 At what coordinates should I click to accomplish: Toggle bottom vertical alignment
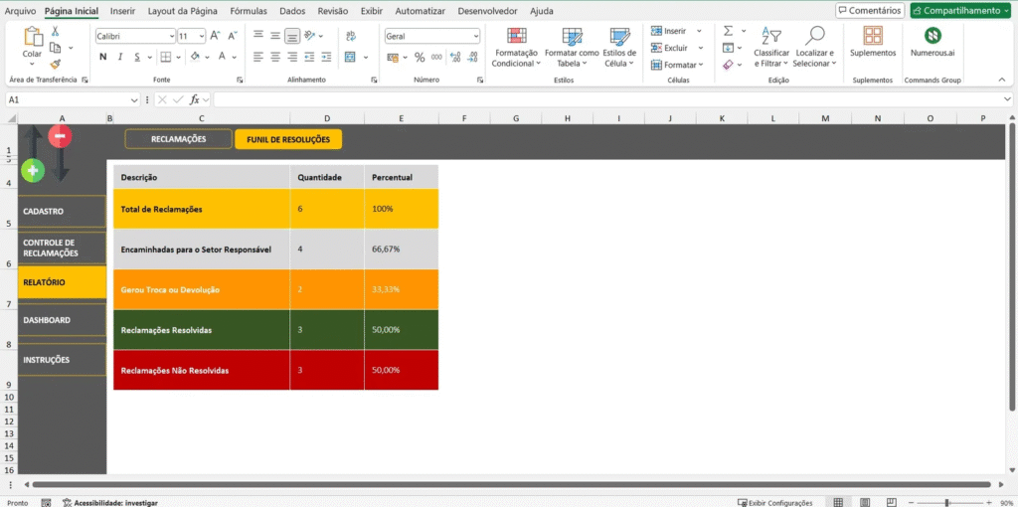[x=292, y=35]
